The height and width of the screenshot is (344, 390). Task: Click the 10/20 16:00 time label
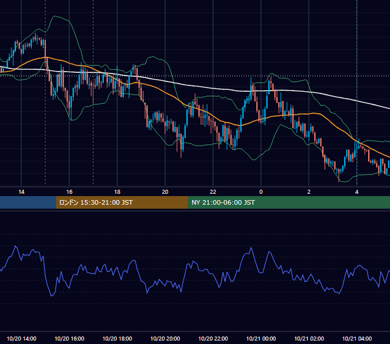click(69, 338)
